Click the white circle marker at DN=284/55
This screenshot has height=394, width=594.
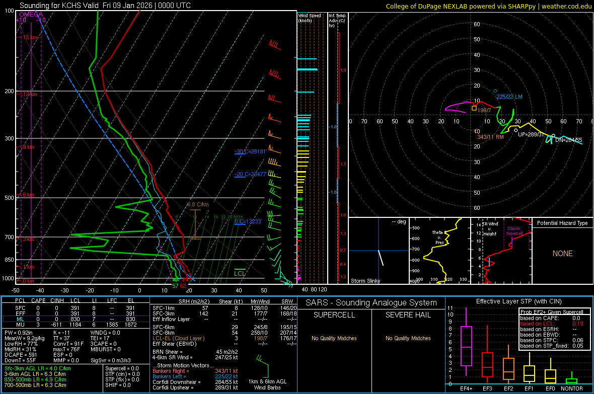point(553,136)
